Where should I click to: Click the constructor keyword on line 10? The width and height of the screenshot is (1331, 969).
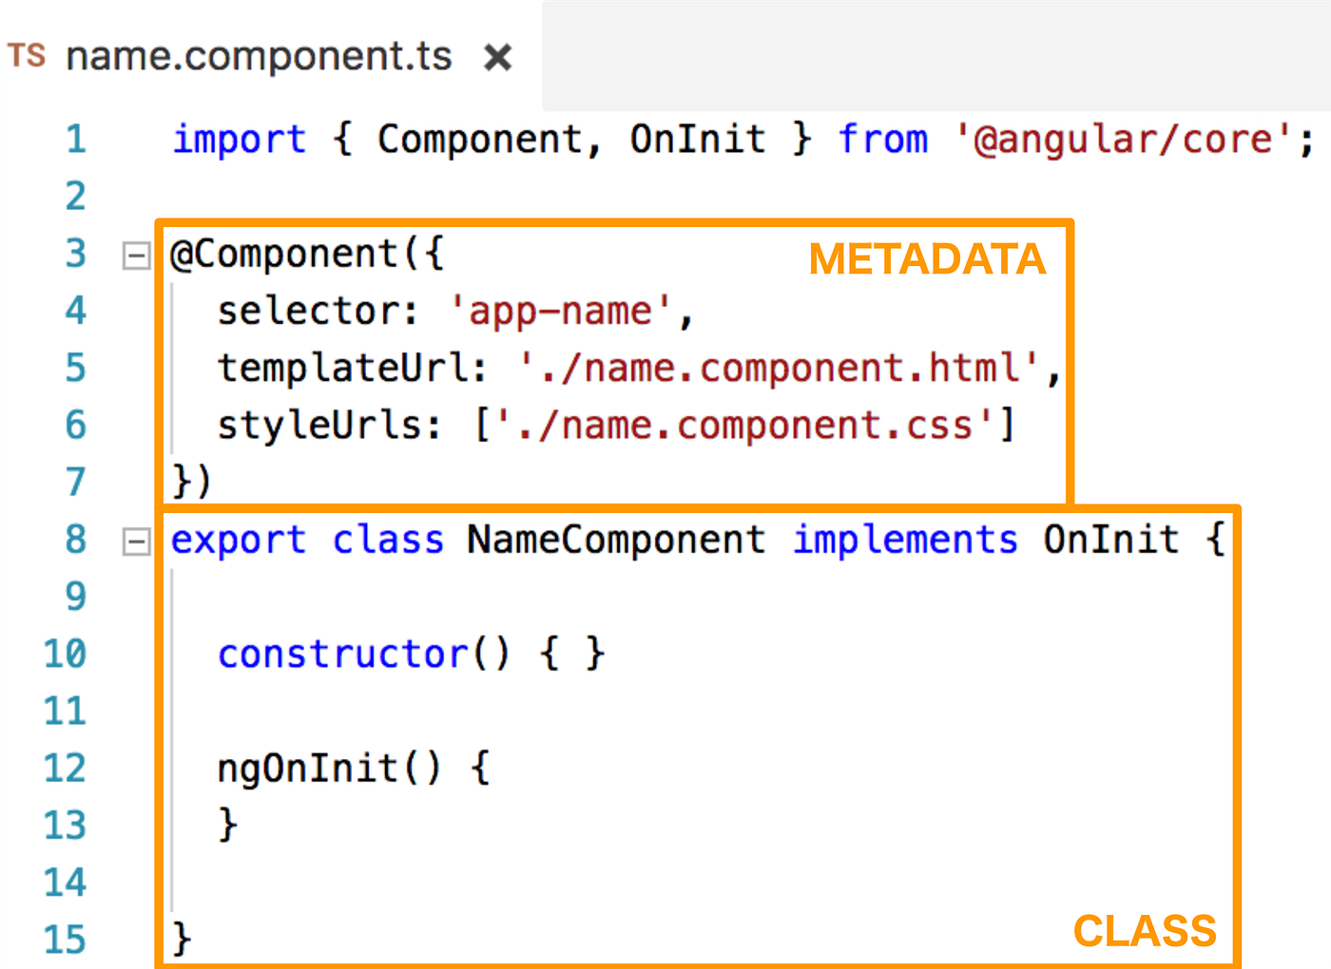342,654
